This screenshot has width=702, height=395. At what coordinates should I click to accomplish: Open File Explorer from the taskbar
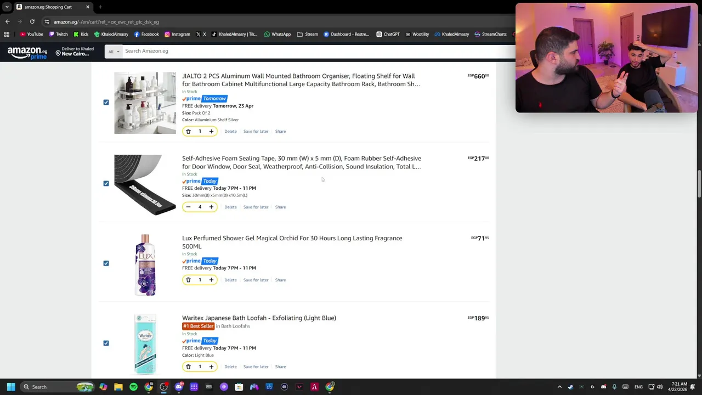(118, 387)
